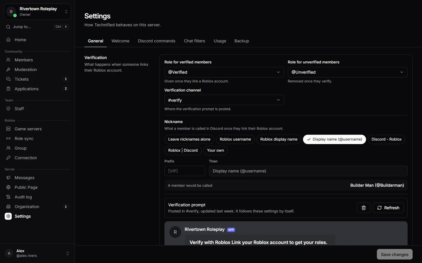This screenshot has height=263, width=422.
Task: Click the Organization building icon
Action: tap(8, 207)
